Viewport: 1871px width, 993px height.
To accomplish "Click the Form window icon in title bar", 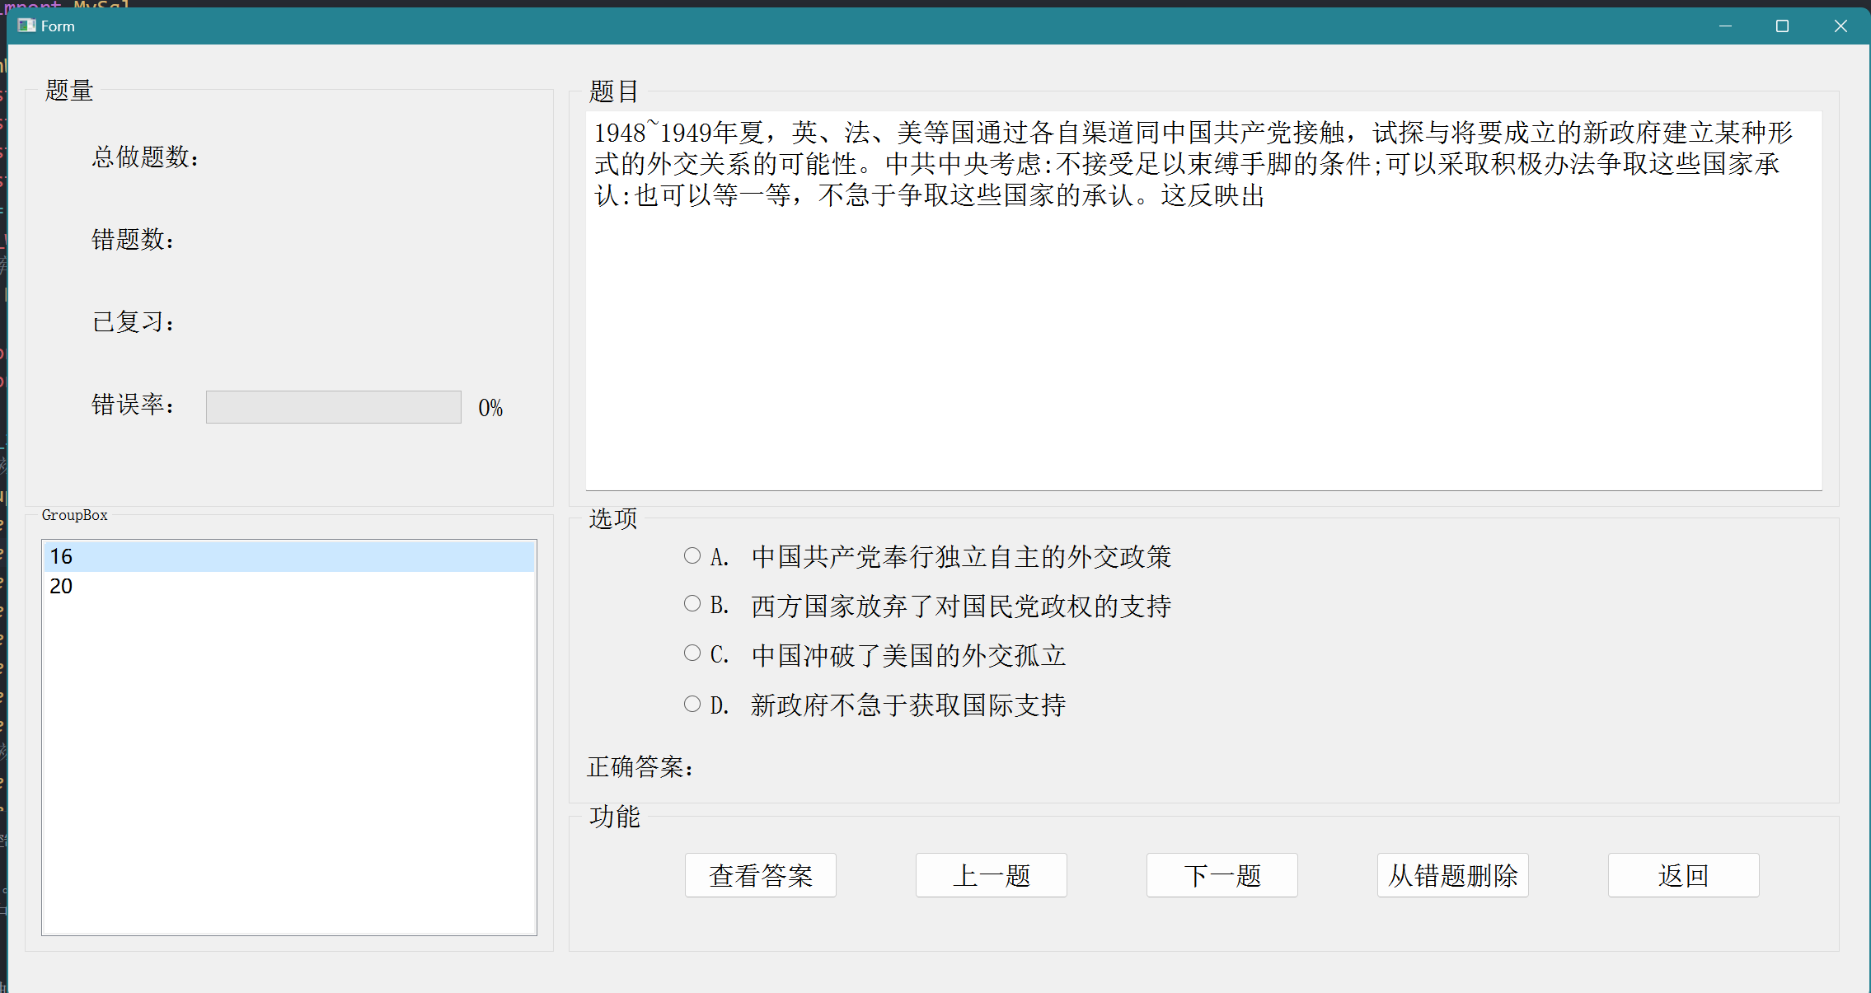I will click(x=26, y=26).
